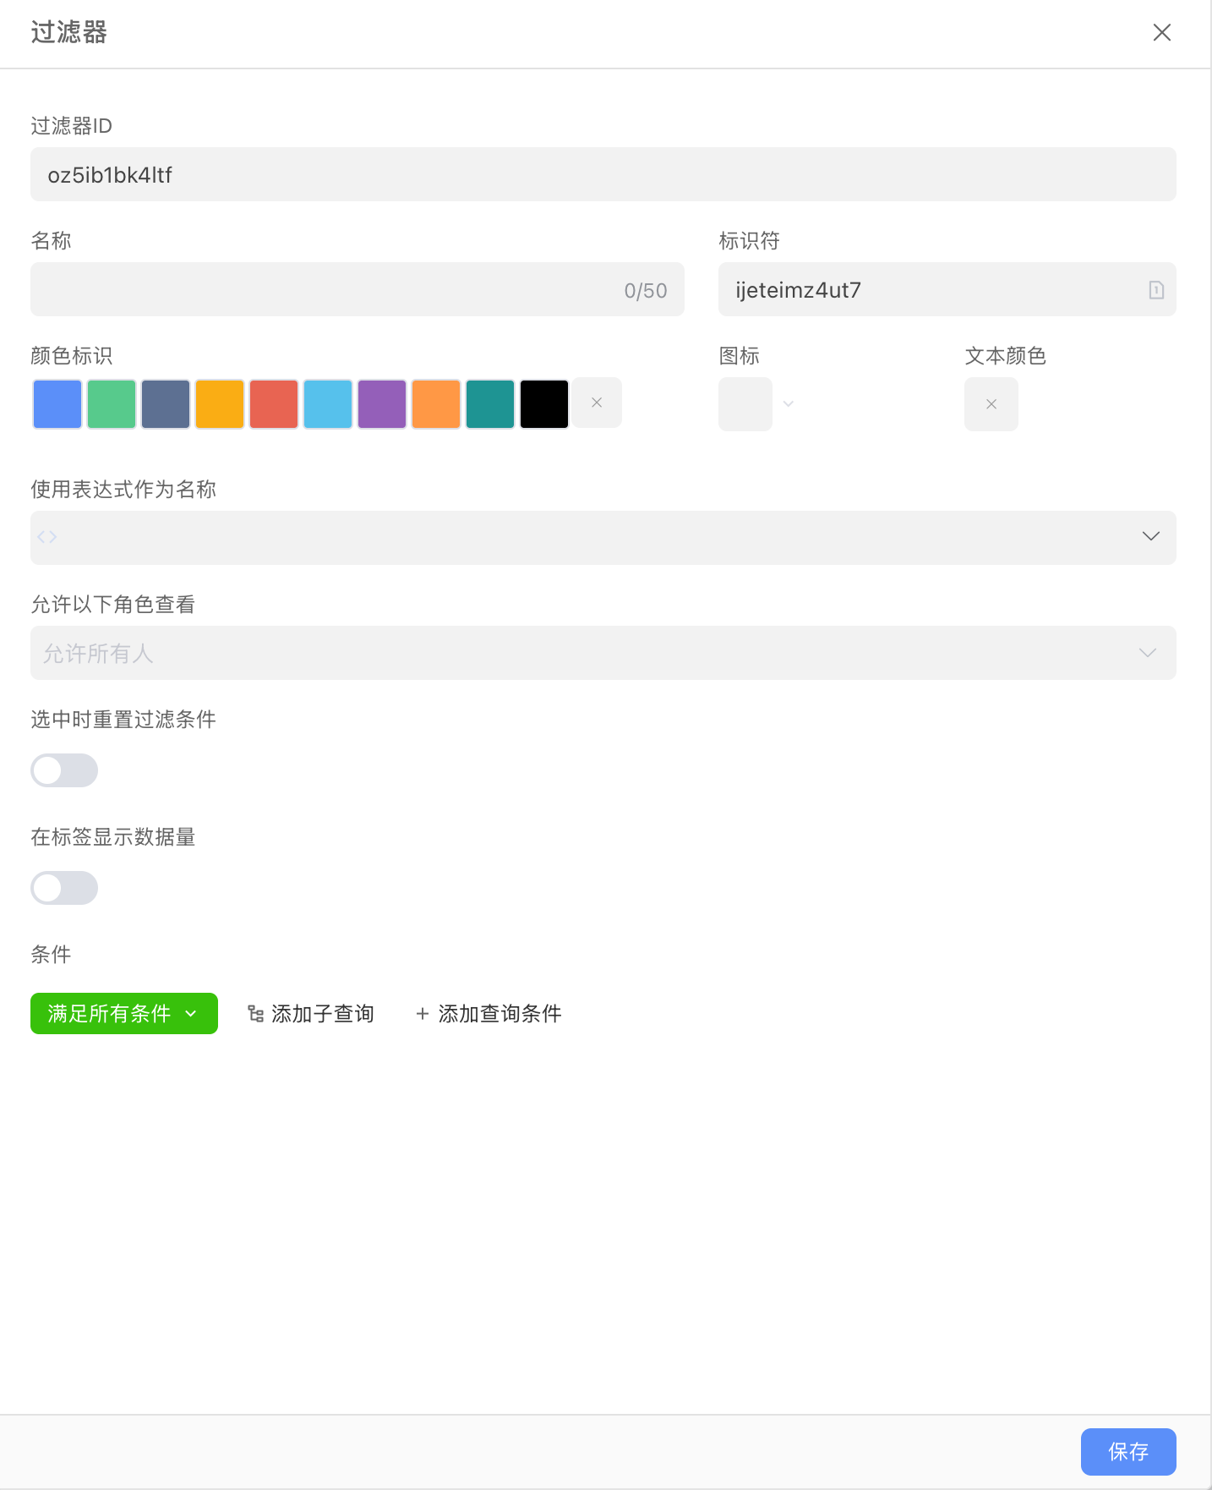This screenshot has width=1212, height=1490.
Task: Clear the 颜色标识 selection with X
Action: [597, 403]
